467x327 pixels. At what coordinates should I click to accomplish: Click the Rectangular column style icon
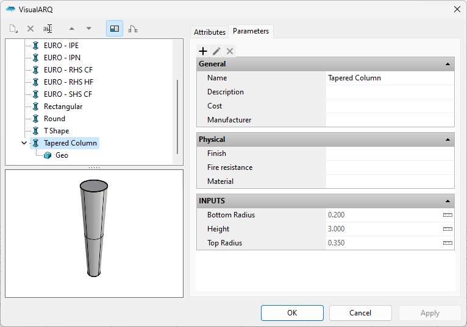36,107
